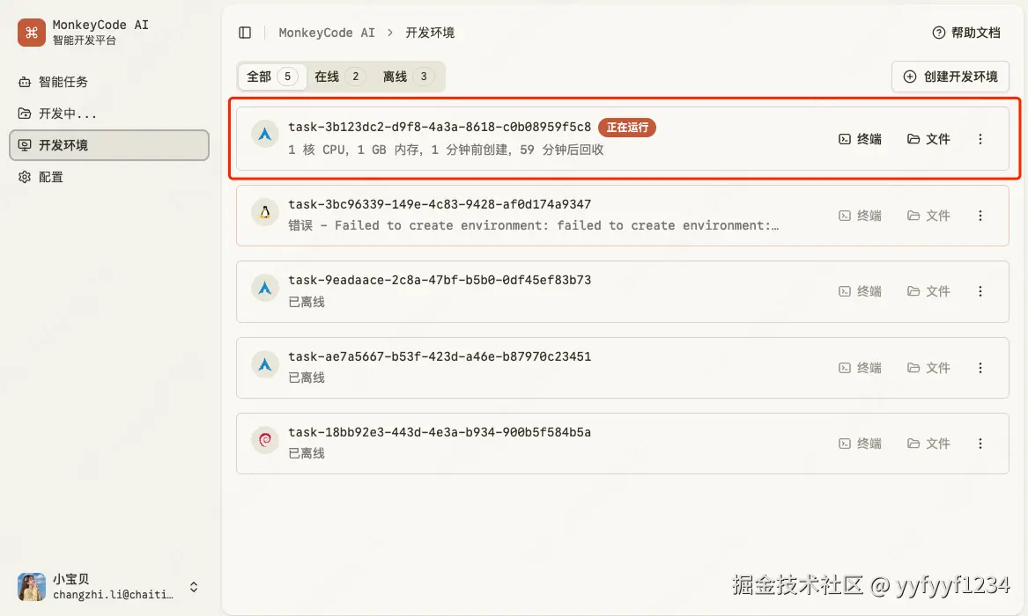Select task-9eadaace-2c8a-47bf-b5b0-0df45ef83b73 name

(440, 280)
